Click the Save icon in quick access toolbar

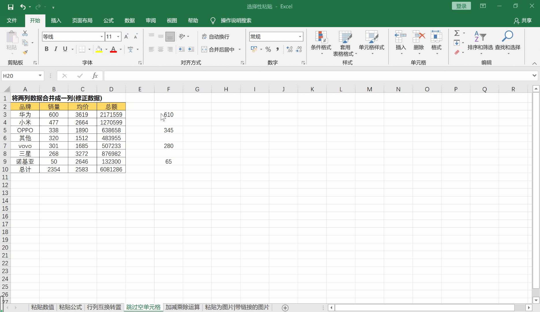pos(11,7)
